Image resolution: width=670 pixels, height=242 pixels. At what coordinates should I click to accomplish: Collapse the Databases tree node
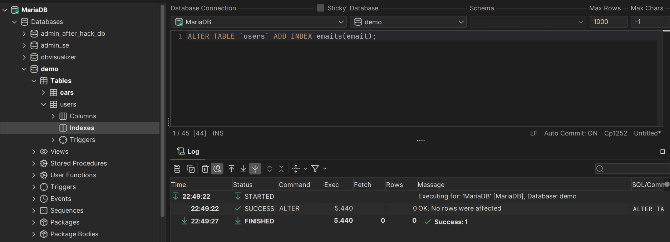(x=15, y=22)
